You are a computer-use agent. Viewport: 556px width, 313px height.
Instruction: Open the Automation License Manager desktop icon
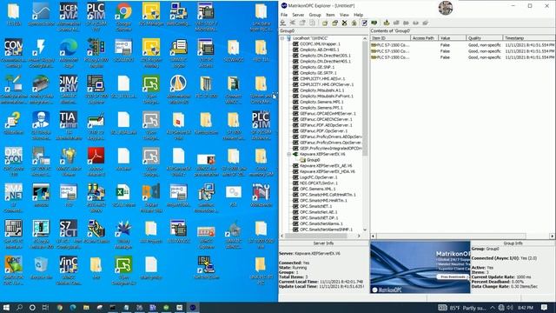point(69,17)
